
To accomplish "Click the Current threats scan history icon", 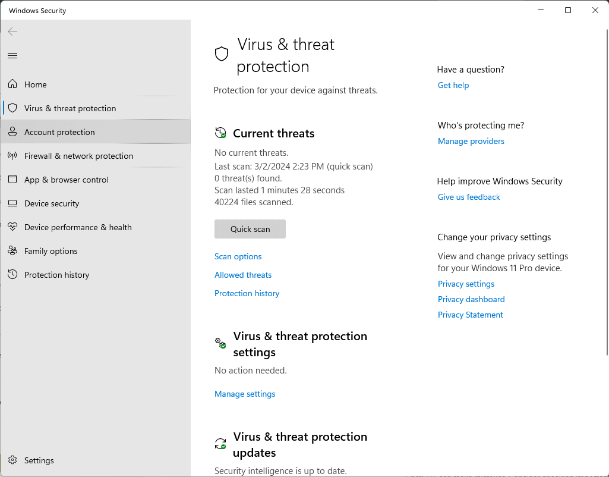I will 220,133.
